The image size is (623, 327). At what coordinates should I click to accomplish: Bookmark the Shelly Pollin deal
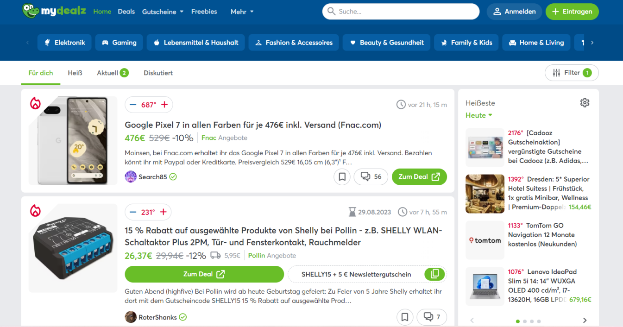click(404, 317)
